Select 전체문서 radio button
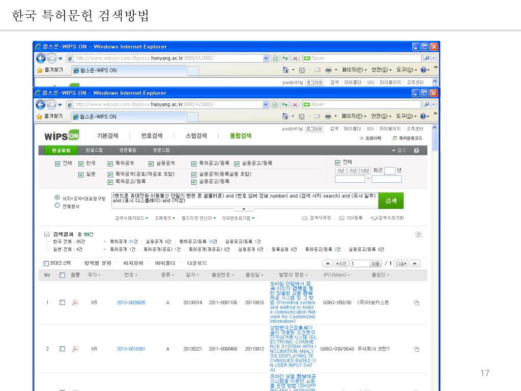This screenshot has width=521, height=391. coord(57,206)
